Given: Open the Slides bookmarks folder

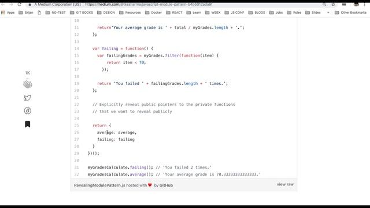Looking at the screenshot, I should click(313, 13).
